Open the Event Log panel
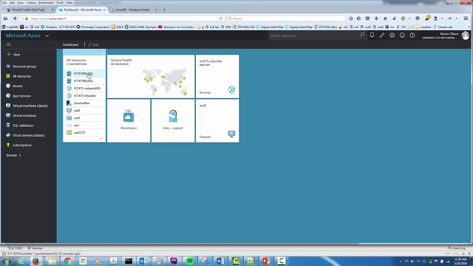Viewport: 473px width, 266px height. 457,248
